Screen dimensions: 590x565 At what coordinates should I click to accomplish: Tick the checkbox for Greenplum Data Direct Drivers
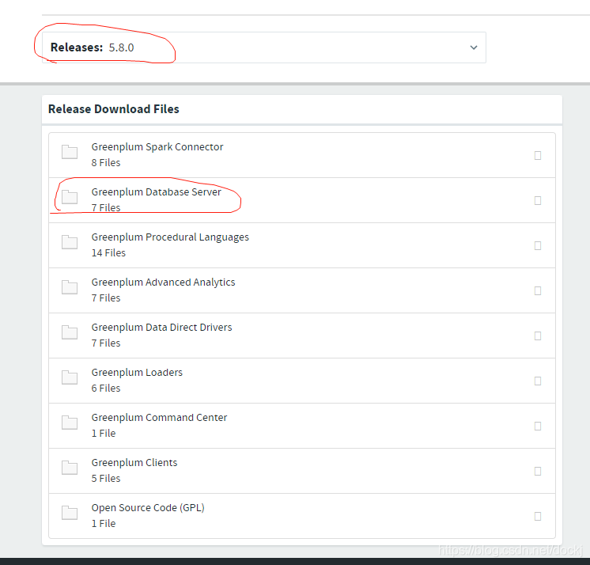(x=538, y=336)
